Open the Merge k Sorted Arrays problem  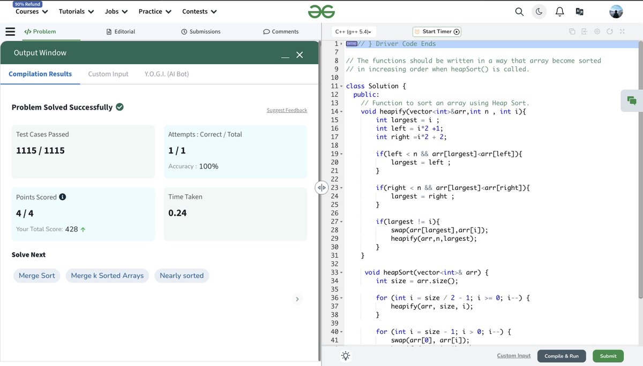point(107,276)
